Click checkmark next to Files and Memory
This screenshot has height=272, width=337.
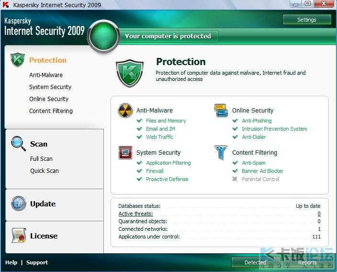pos(139,120)
